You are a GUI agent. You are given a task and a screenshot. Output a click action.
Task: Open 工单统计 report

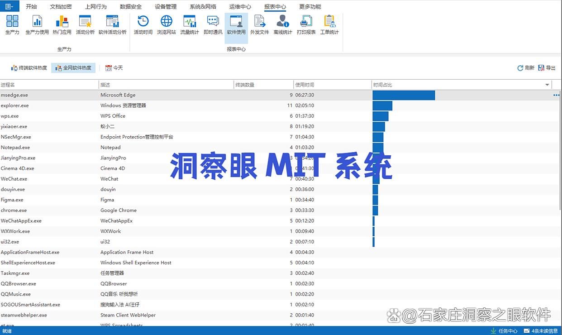click(329, 24)
